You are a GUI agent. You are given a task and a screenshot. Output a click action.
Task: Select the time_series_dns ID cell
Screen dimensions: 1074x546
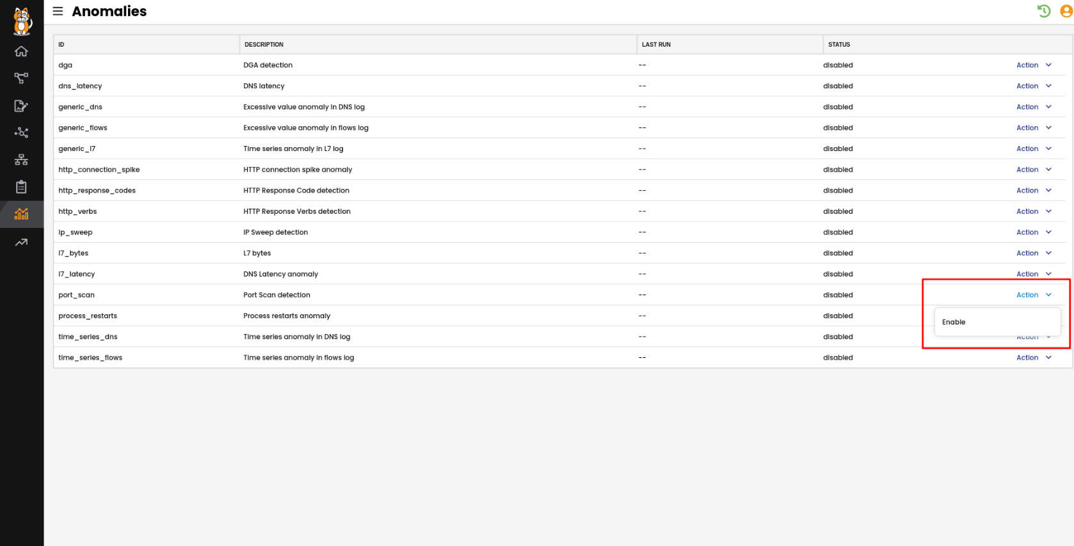pyautogui.click(x=88, y=337)
